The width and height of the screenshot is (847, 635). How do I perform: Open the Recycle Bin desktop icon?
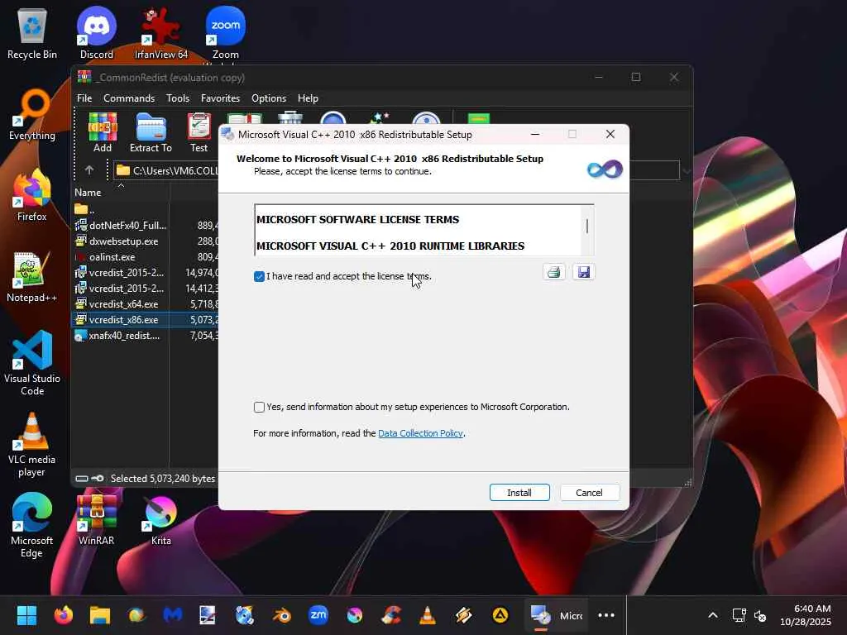click(32, 33)
